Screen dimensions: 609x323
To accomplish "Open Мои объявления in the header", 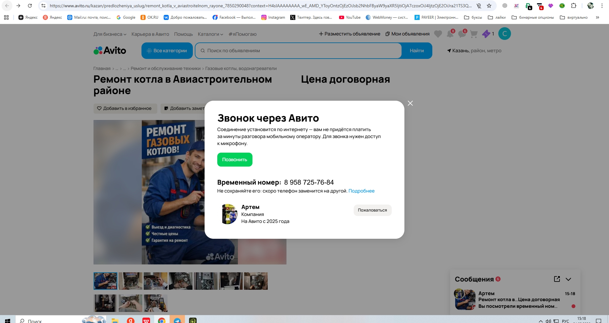I will [408, 34].
